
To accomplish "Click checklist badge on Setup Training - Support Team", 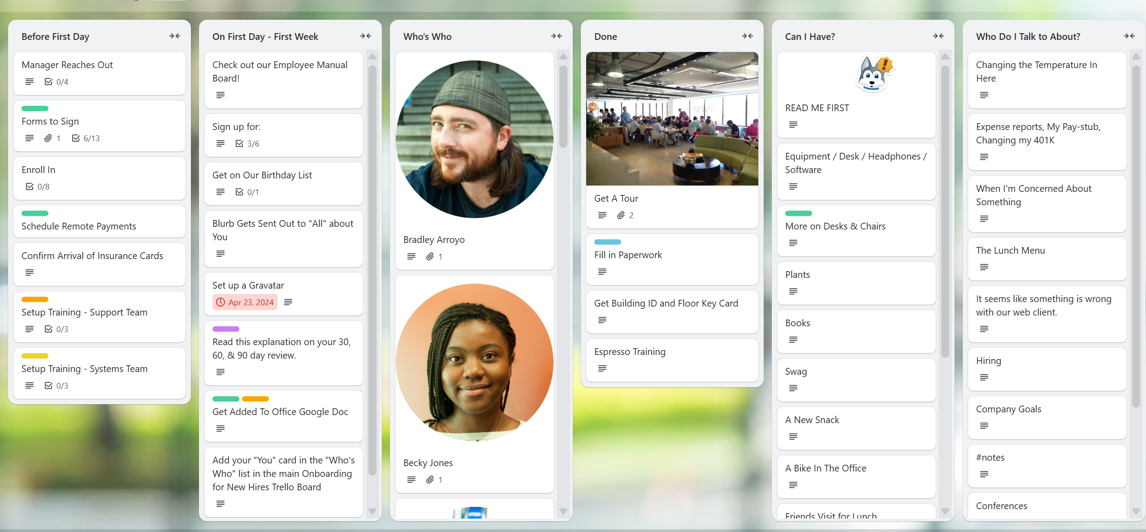I will 56,329.
